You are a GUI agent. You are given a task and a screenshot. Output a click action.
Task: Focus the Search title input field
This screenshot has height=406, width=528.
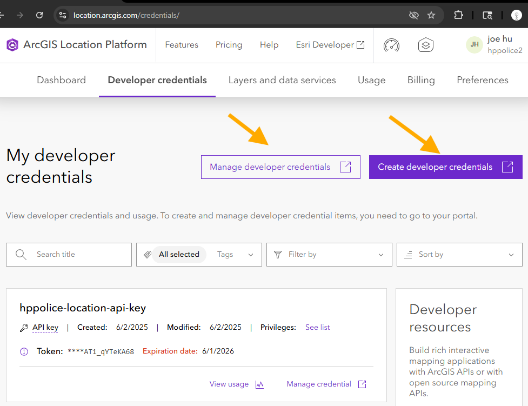[x=69, y=255]
